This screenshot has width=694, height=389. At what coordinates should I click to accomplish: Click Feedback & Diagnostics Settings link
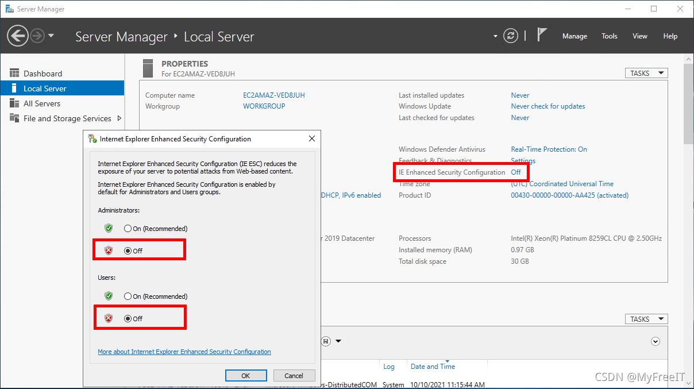coord(523,161)
